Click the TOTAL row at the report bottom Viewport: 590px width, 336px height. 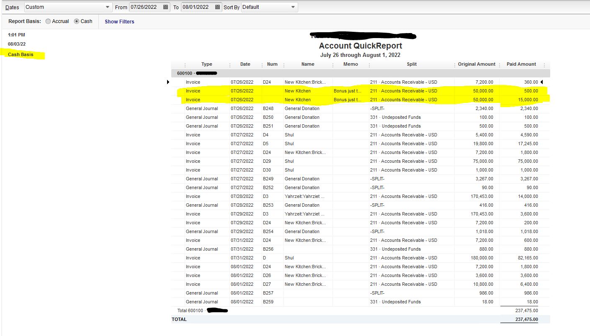[179, 319]
